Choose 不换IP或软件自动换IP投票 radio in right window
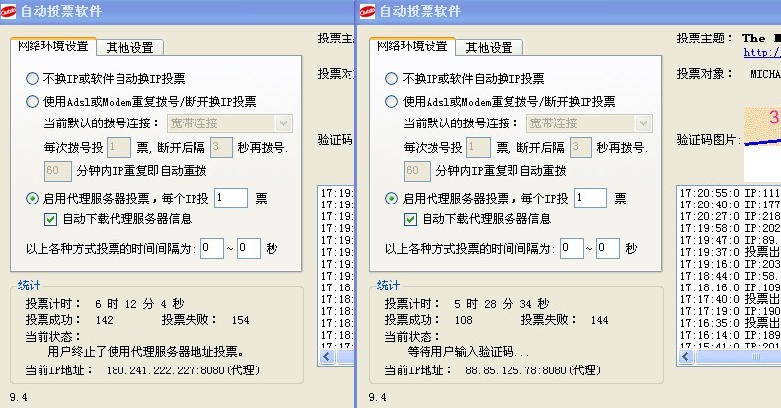The height and width of the screenshot is (408, 781). point(392,79)
